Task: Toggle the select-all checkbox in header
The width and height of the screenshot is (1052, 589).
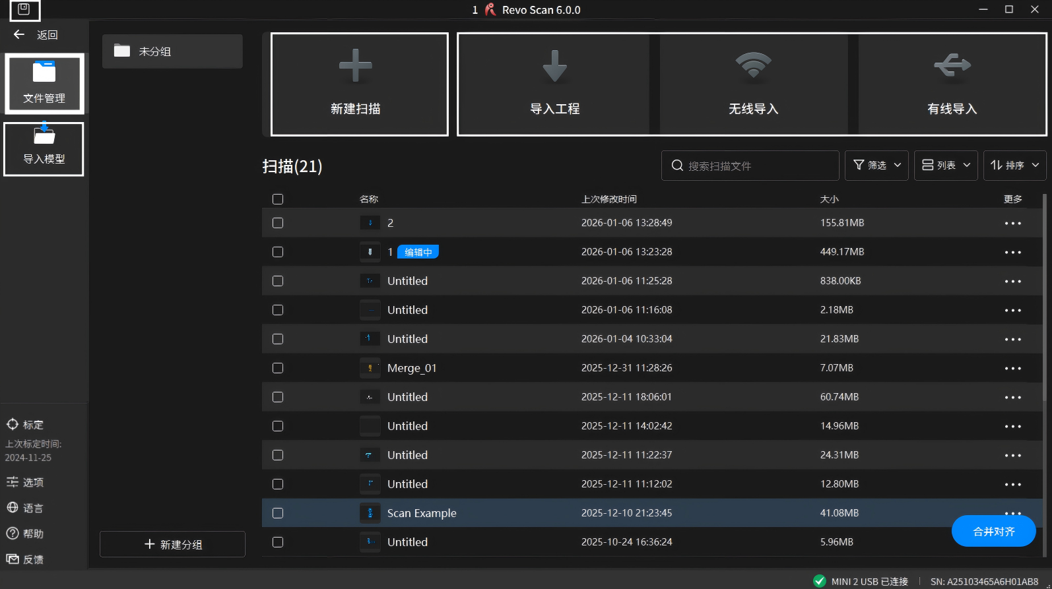Action: click(278, 199)
